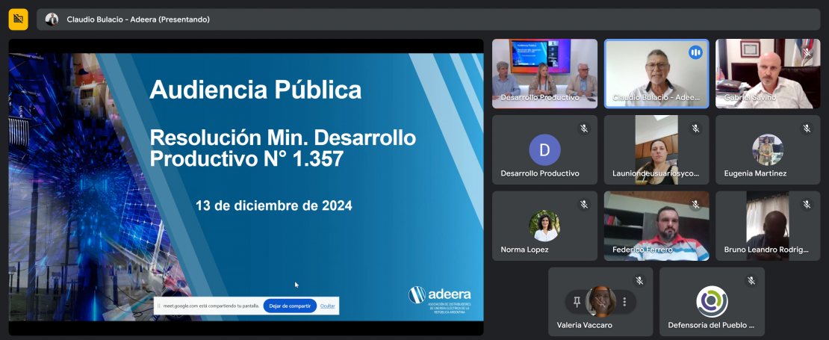
Task: Click 'Audiencia Pública' heading on the shared slide
Action: [255, 90]
